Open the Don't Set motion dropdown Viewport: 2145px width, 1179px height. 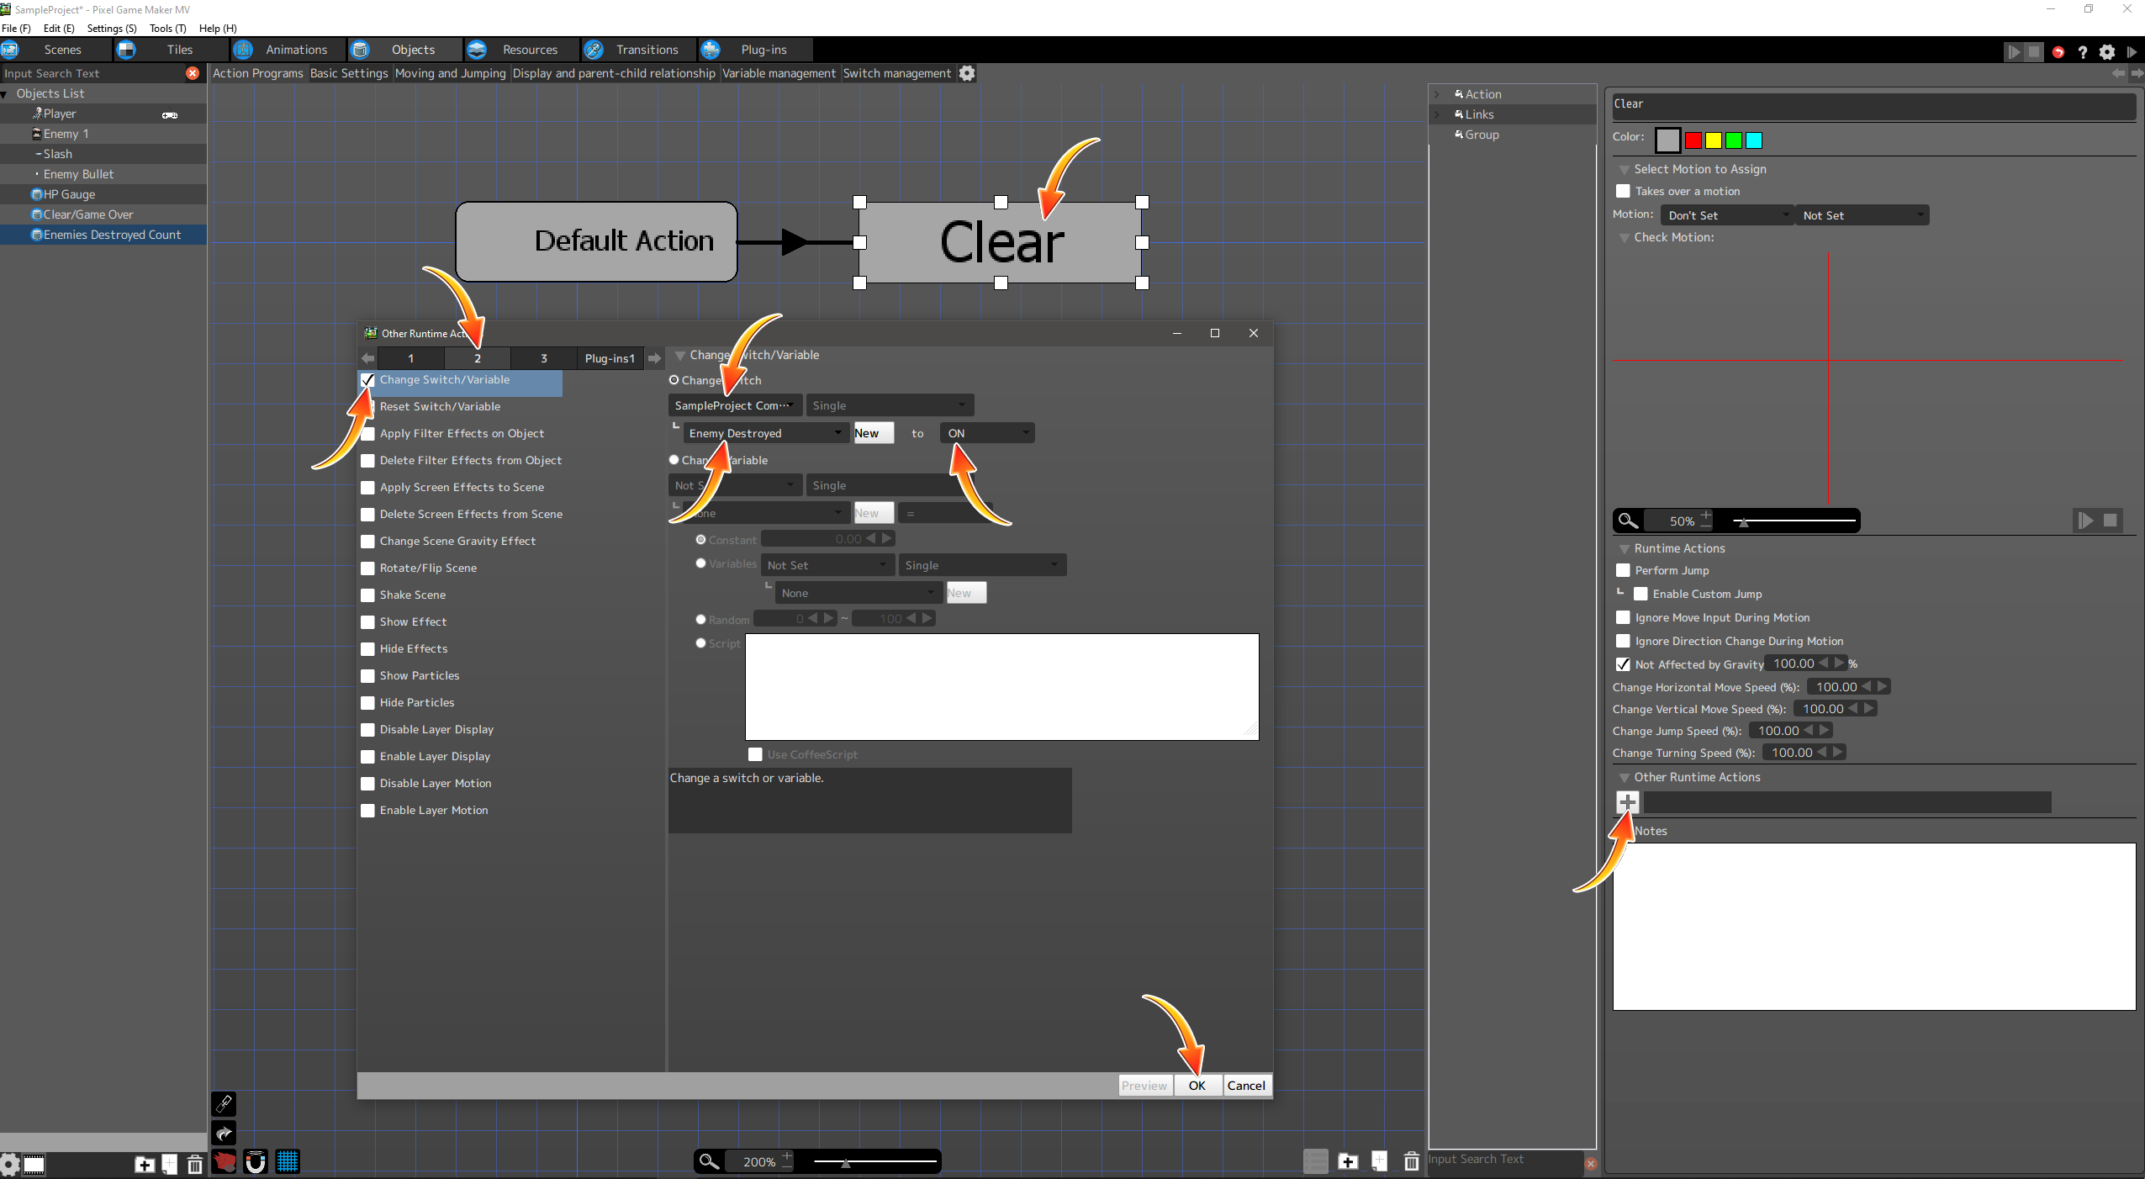click(1725, 215)
